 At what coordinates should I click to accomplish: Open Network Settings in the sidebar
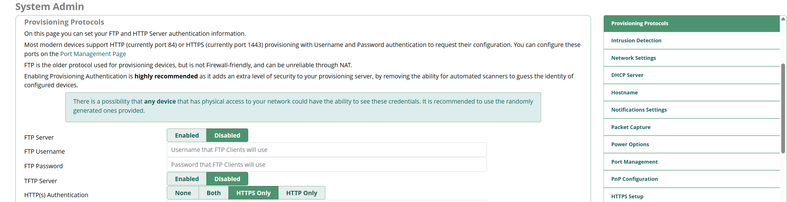(633, 58)
